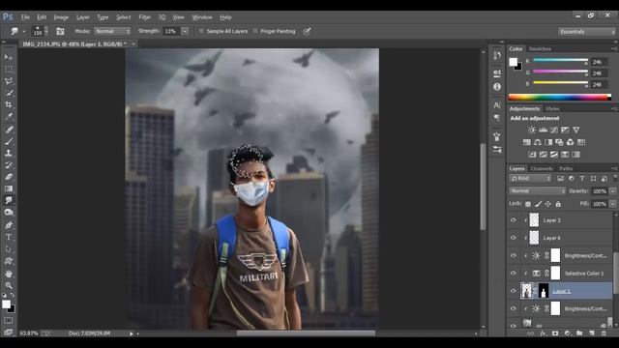Viewport: 619px width, 348px height.
Task: Click the Strength value input field
Action: (x=172, y=31)
